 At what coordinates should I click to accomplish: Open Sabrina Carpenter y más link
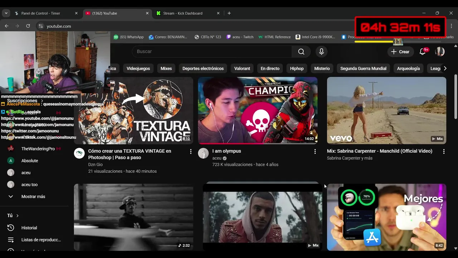click(x=350, y=158)
